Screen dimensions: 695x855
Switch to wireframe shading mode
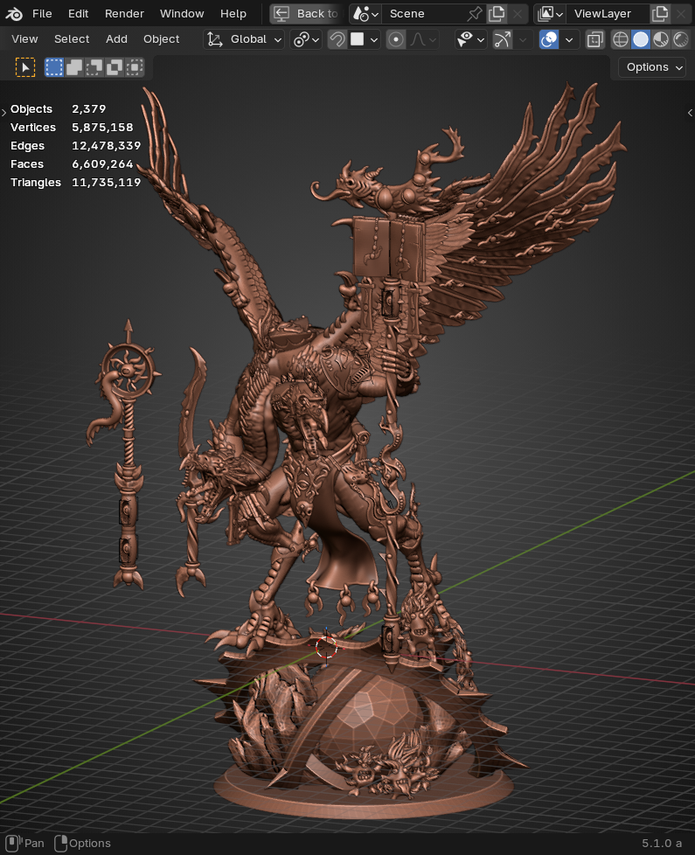pyautogui.click(x=621, y=39)
